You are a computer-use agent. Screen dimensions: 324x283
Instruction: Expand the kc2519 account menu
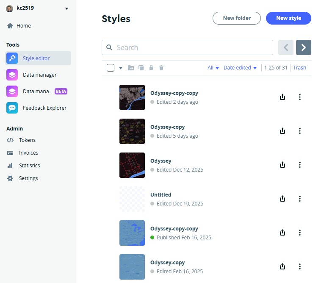(66, 8)
